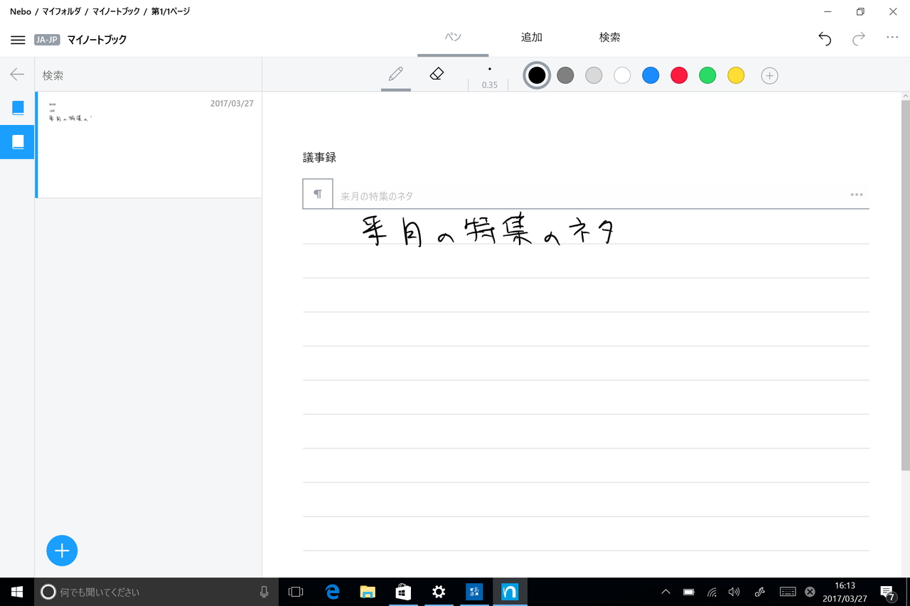Click the paragraph mark icon on the text block
The width and height of the screenshot is (910, 606).
point(317,193)
